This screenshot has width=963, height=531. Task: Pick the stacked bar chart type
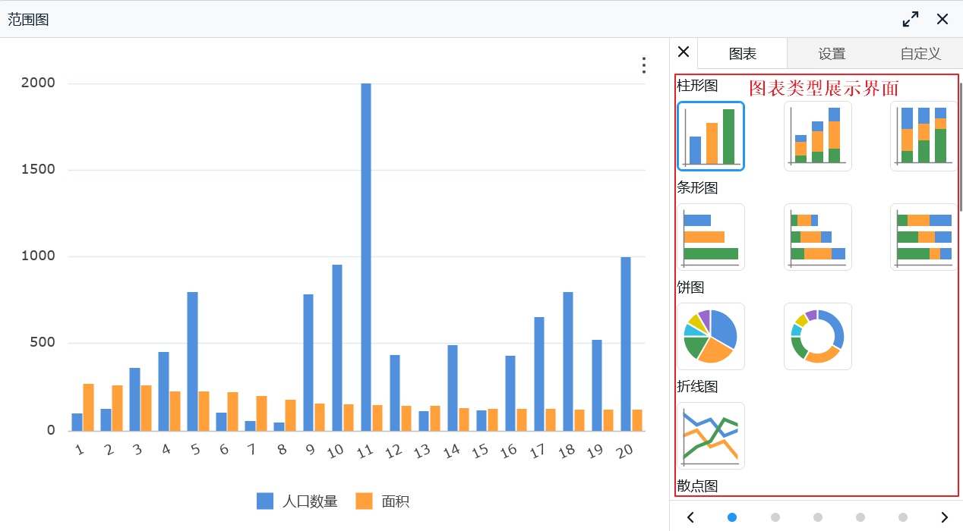click(x=818, y=237)
